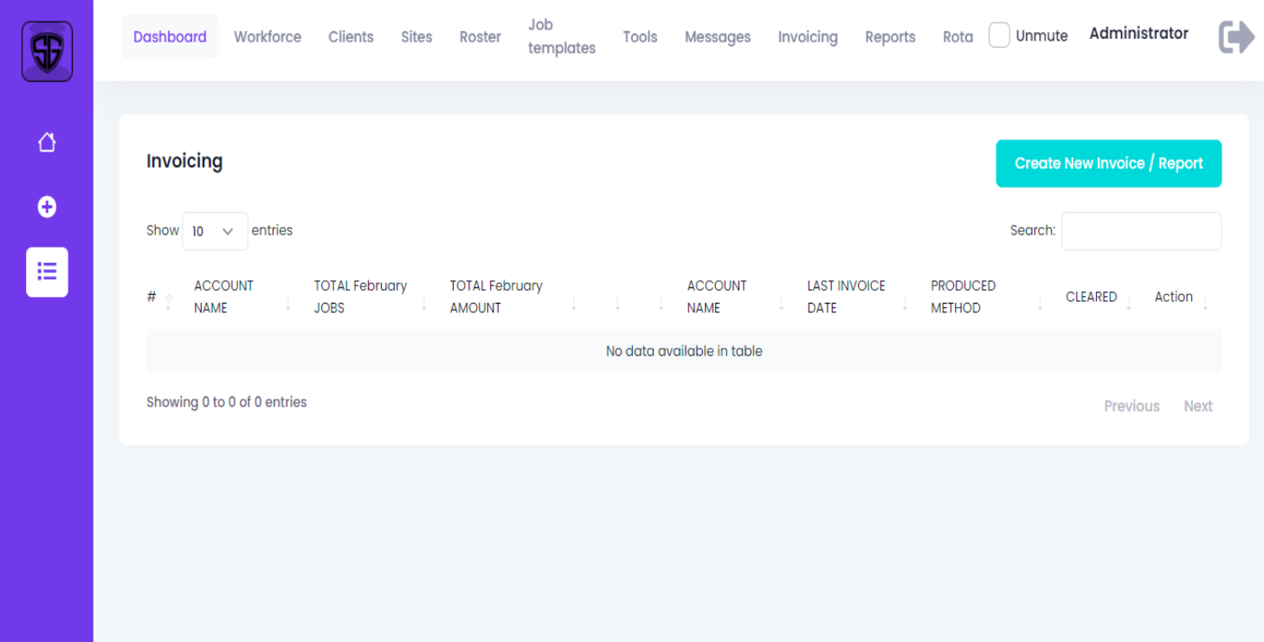This screenshot has height=642, width=1264.
Task: Go to Workforce menu
Action: pyautogui.click(x=268, y=37)
